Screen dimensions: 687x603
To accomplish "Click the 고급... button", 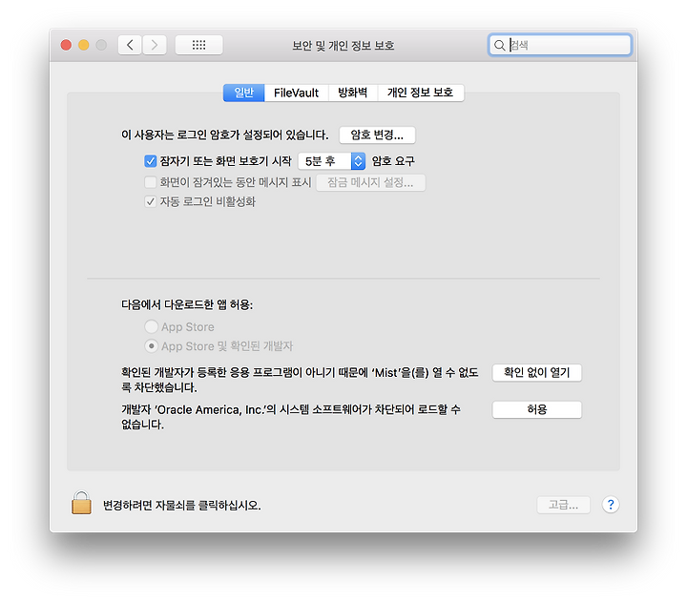I will tap(564, 506).
